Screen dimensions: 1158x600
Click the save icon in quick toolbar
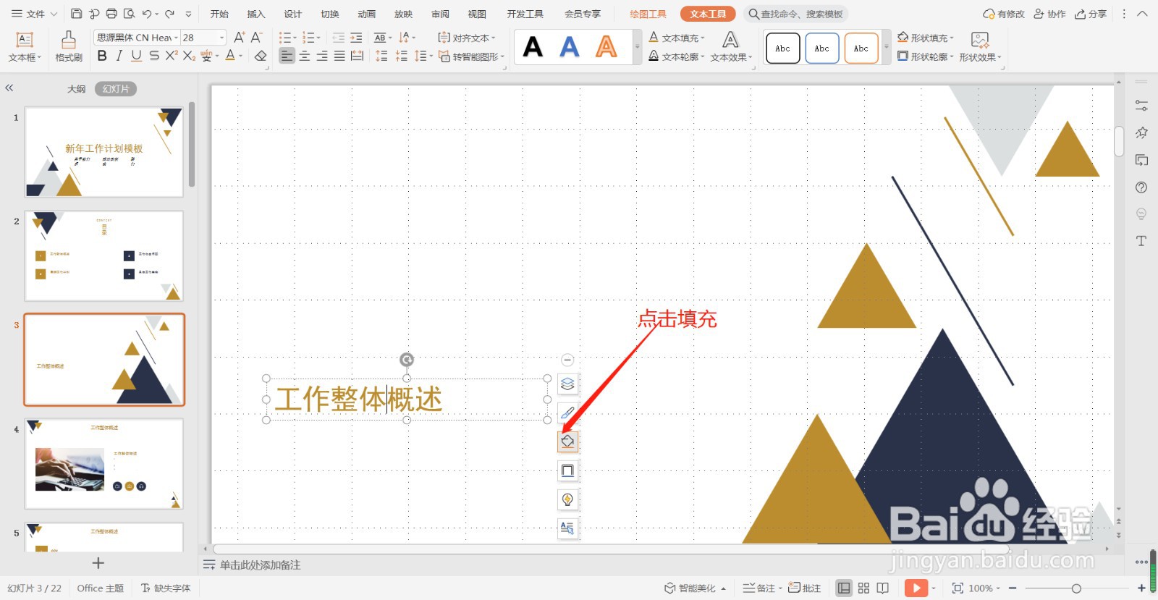76,14
